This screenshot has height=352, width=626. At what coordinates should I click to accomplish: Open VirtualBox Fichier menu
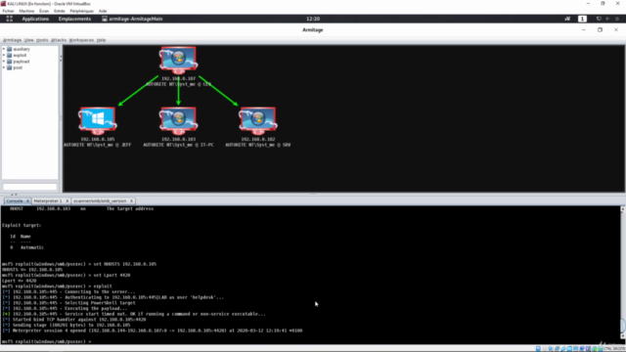click(8, 11)
